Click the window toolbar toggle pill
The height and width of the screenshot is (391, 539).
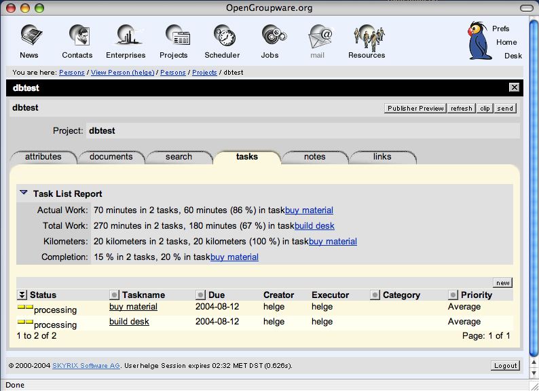point(526,7)
